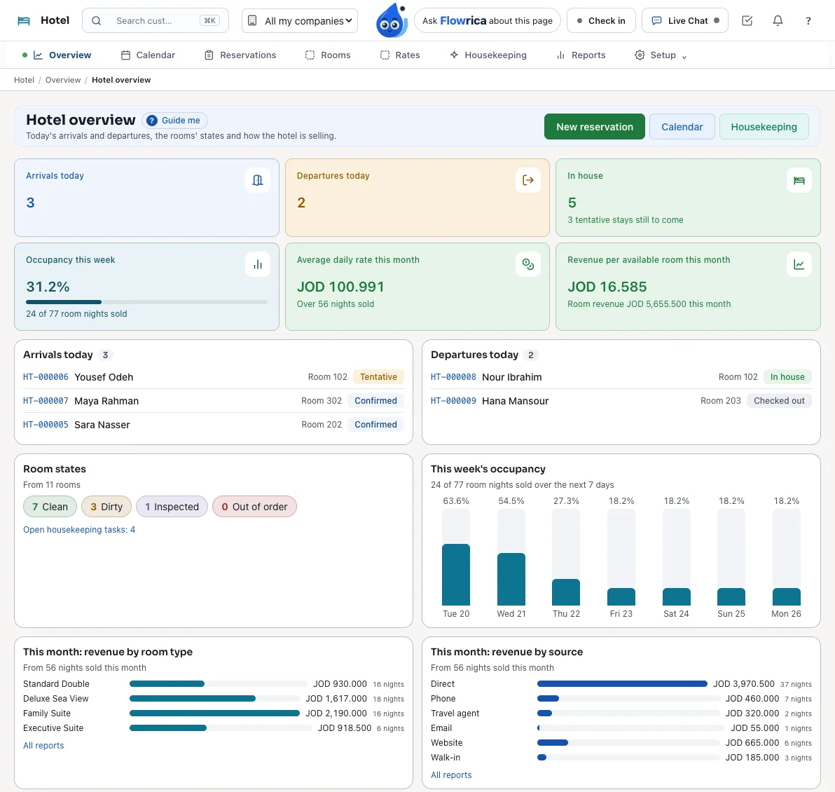Click the Arrivals today door icon
Image resolution: width=835 pixels, height=792 pixels.
click(258, 180)
